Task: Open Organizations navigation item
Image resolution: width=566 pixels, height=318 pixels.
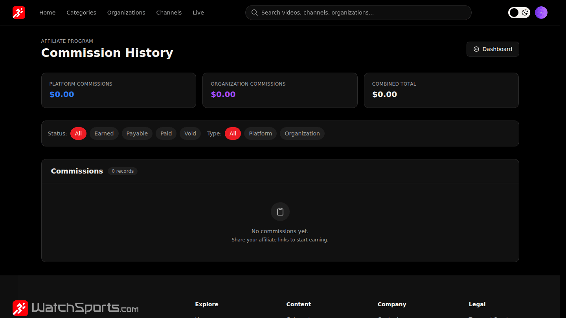Action: click(126, 13)
